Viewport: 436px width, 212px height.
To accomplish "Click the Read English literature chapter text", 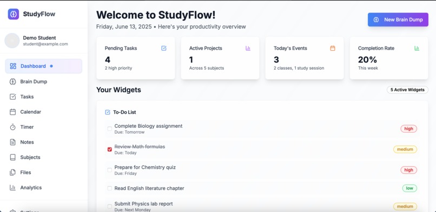I will click(149, 188).
